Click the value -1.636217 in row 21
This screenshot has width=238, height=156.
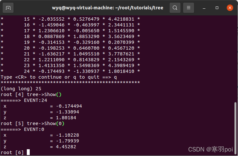pos(51,54)
